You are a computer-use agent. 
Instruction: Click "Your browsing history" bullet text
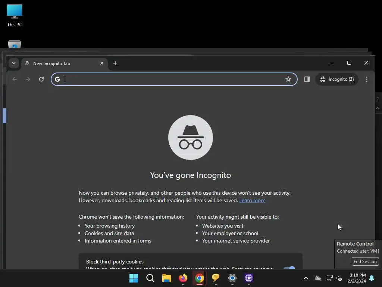click(x=110, y=226)
